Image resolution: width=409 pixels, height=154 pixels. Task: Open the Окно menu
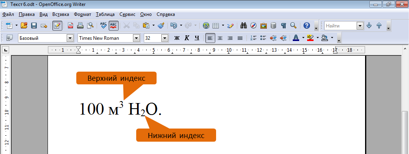pyautogui.click(x=146, y=14)
